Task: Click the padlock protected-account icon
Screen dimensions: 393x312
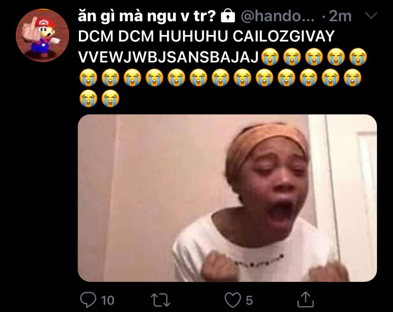Action: tap(228, 16)
